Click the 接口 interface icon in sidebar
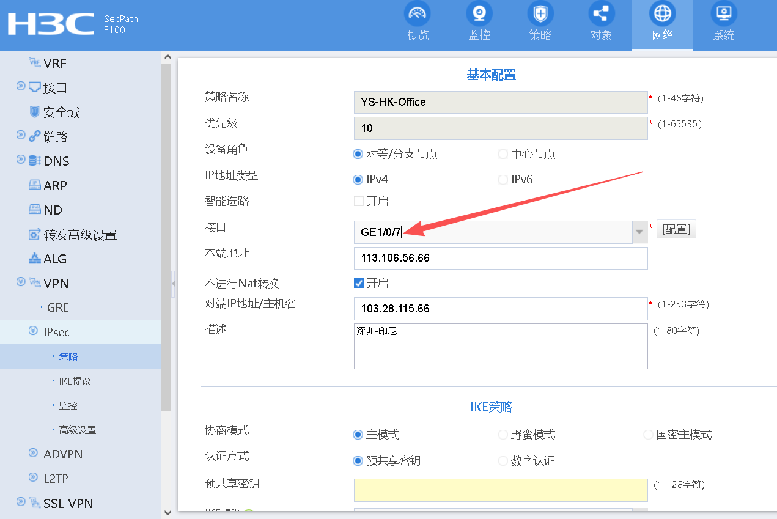This screenshot has height=519, width=777. [34, 87]
